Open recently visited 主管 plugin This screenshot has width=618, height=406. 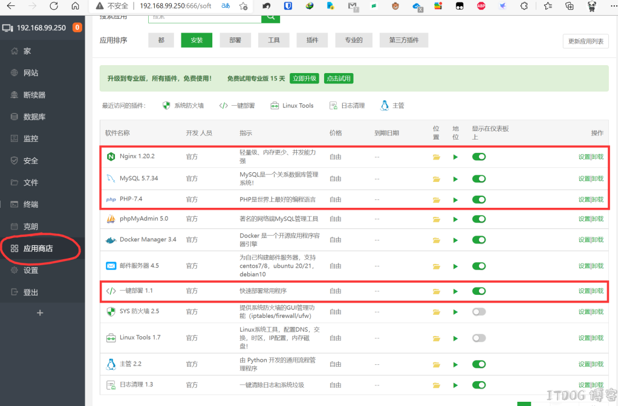click(x=392, y=106)
